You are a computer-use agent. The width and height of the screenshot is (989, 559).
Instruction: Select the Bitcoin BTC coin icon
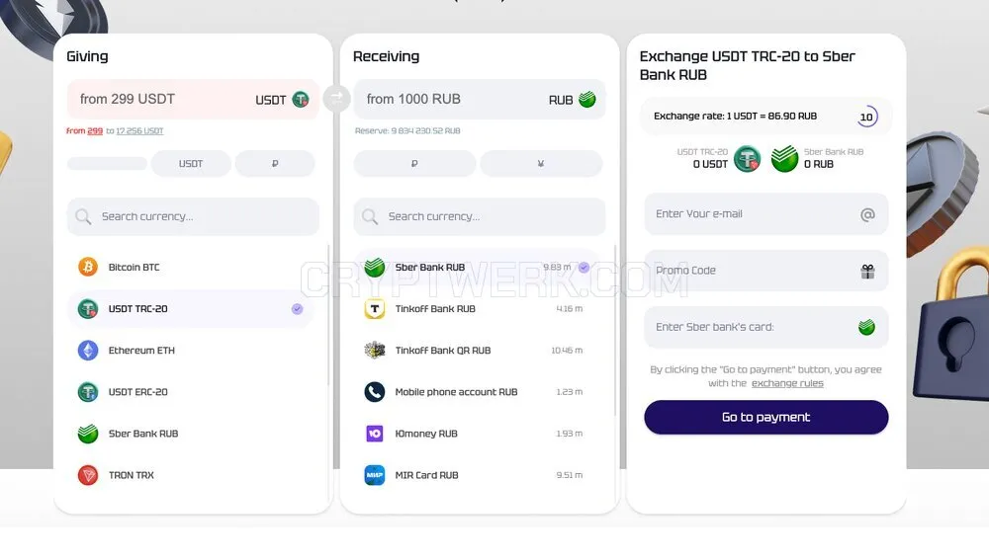88,267
